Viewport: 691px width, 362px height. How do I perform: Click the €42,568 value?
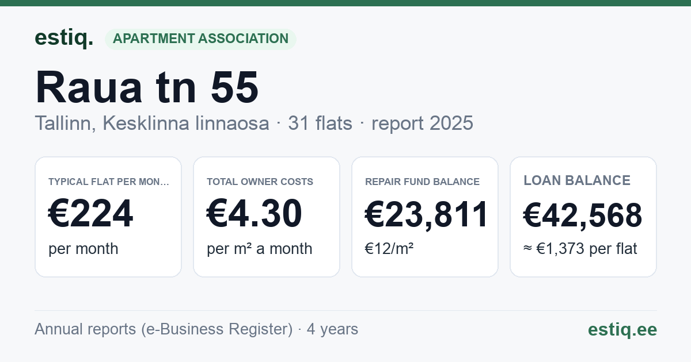coord(583,216)
